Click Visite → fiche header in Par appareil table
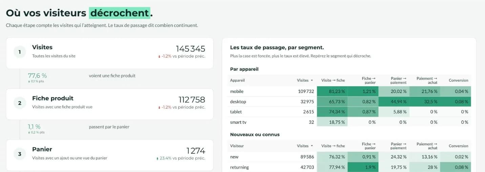This screenshot has height=172, width=485. [x=333, y=80]
